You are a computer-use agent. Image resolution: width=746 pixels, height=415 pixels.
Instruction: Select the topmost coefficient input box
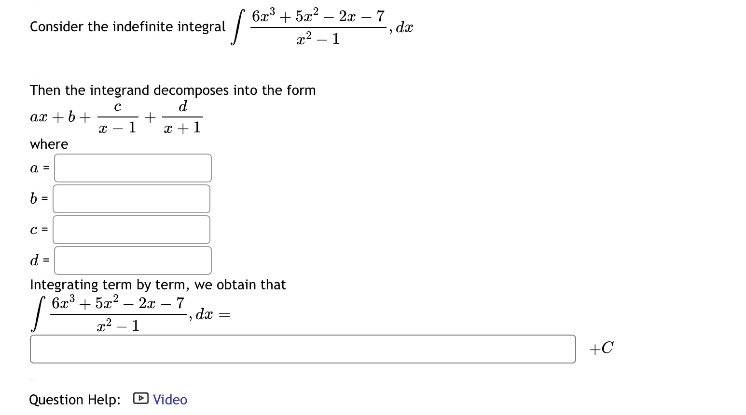click(133, 168)
